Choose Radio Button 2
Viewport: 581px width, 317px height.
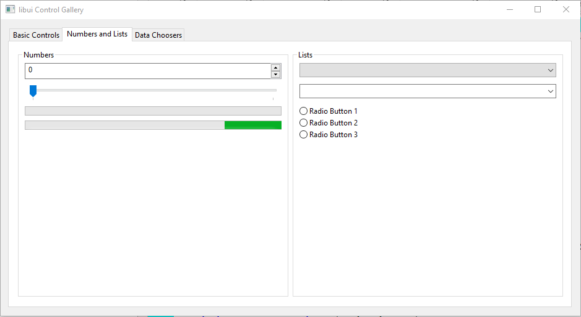[x=304, y=123]
